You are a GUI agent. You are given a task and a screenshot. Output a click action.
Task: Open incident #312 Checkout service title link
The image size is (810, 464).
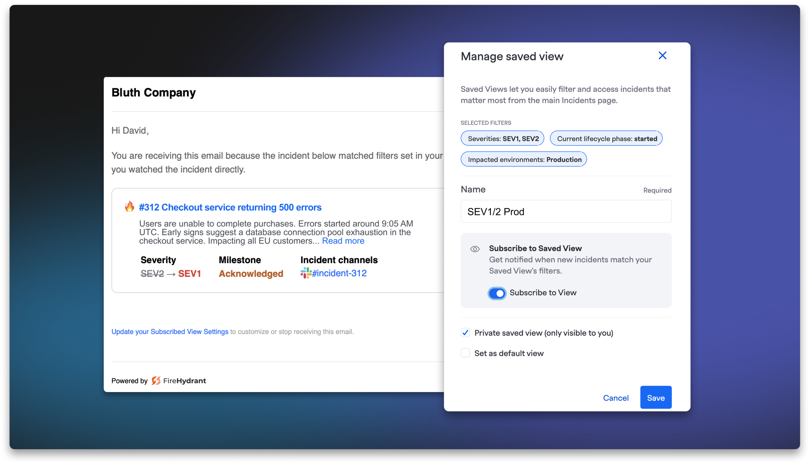230,207
